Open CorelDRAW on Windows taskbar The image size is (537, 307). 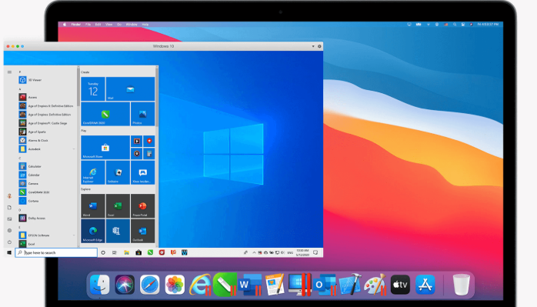coord(150,252)
